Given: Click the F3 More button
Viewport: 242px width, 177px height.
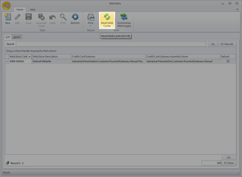Looking at the screenshot, I should point(229,163).
